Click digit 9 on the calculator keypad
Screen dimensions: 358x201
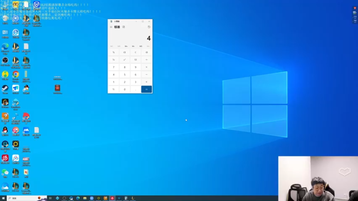coord(136,67)
